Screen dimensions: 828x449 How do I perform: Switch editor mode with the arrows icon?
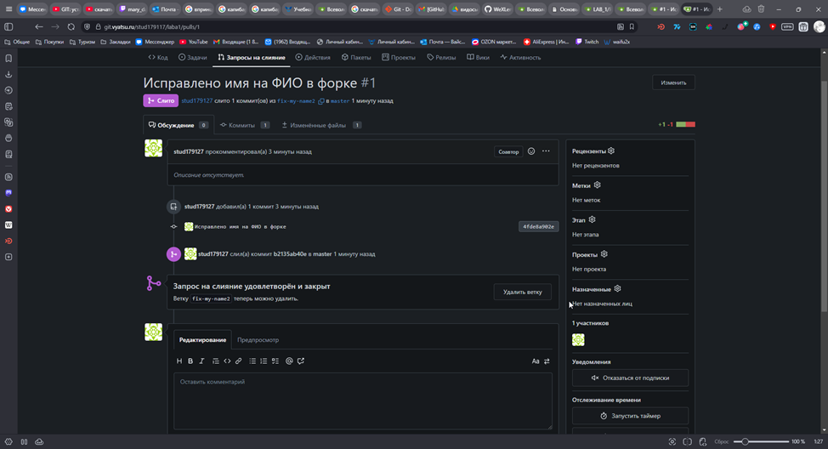[547, 361]
